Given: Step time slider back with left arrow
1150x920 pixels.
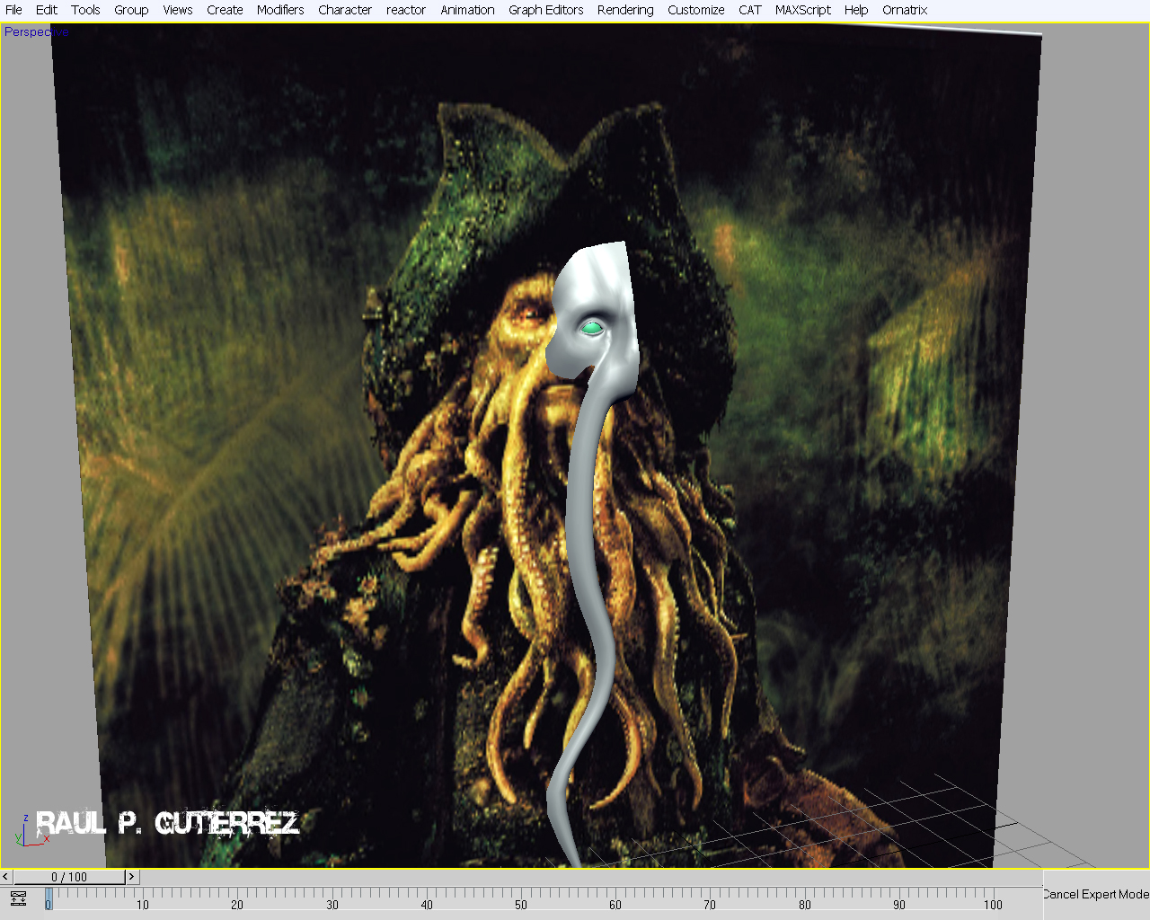Looking at the screenshot, I should pos(6,877).
